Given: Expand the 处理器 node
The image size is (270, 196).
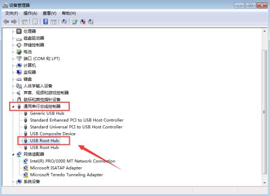Looking at the screenshot, I should [x=13, y=32].
